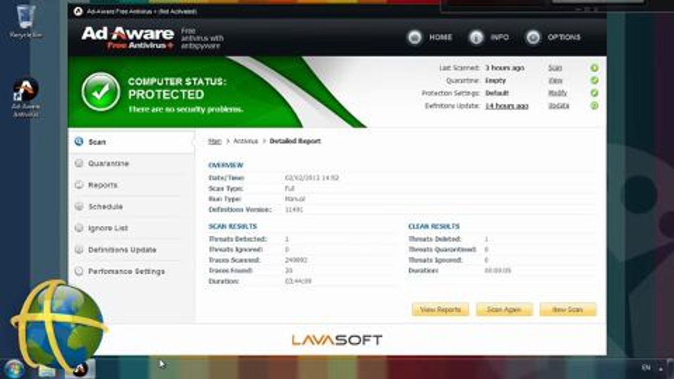Click the Modify link for Protection Settings
674x379 pixels.
[558, 93]
